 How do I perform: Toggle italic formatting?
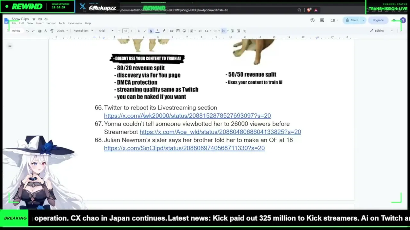coord(144,31)
